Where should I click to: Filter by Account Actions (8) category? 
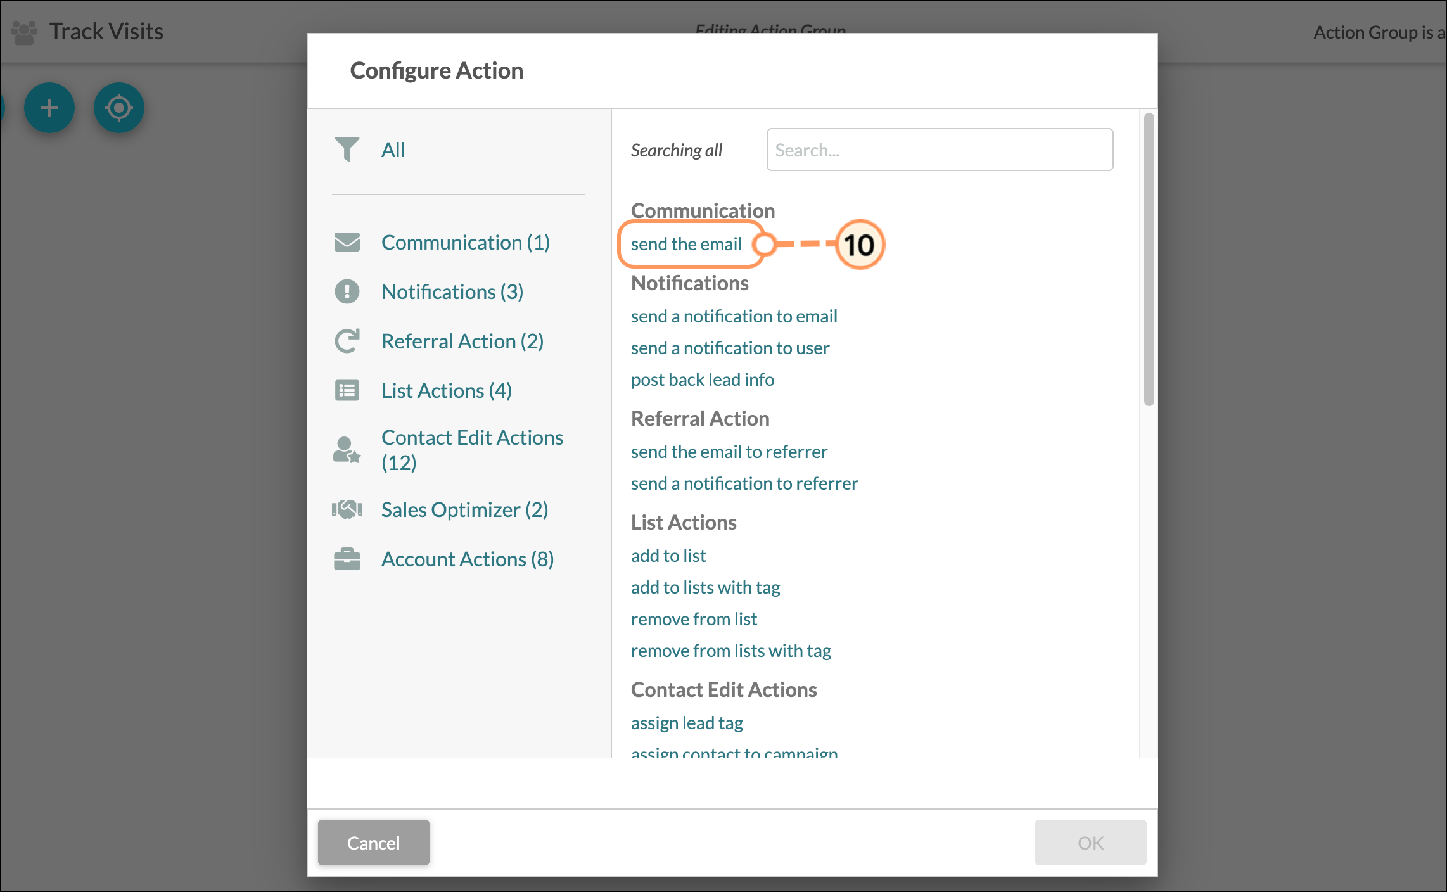[467, 559]
